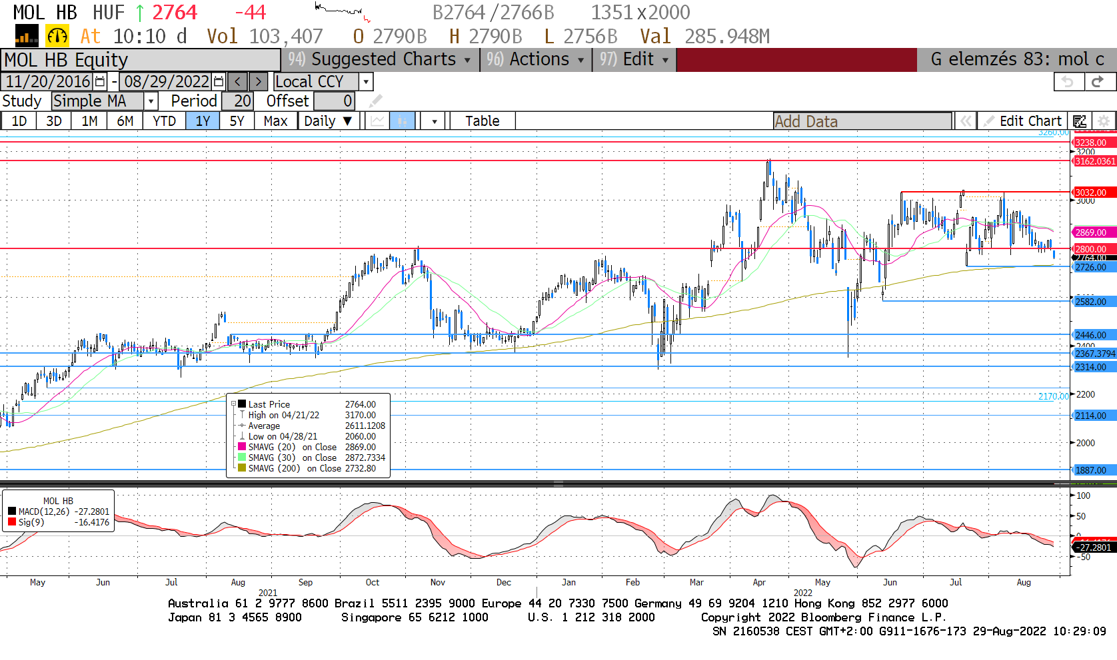Click the Add Data input box
Viewport: 1117px width, 660px height.
click(x=862, y=121)
